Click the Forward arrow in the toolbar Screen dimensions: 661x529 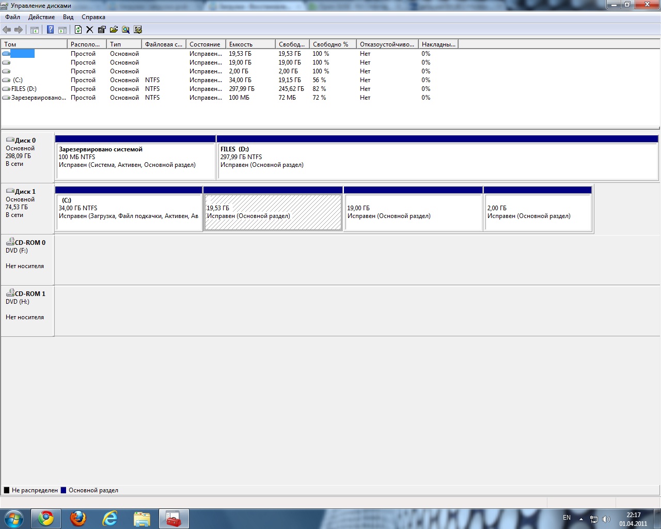point(19,30)
